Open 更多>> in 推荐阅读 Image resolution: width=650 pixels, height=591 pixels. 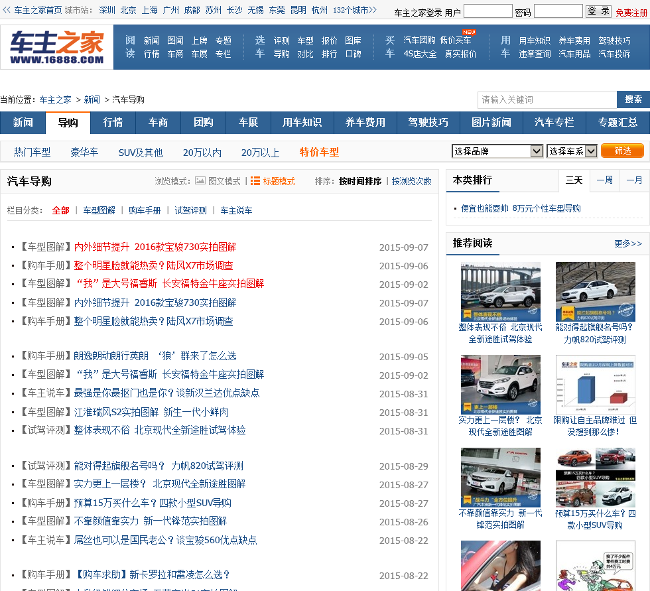tap(628, 243)
